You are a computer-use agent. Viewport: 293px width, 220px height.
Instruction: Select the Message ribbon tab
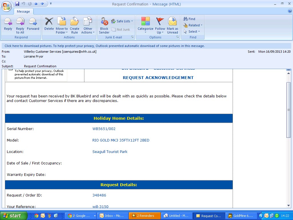[23, 11]
